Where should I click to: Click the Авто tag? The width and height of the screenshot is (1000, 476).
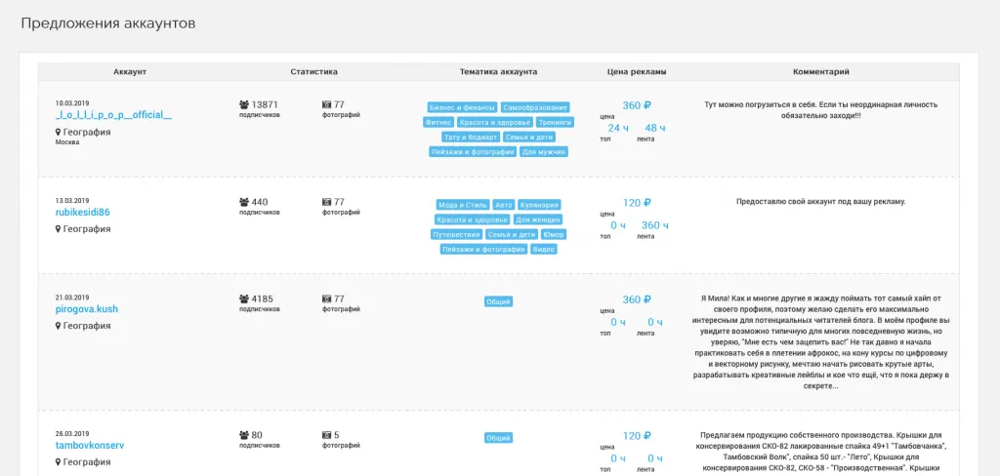click(504, 205)
